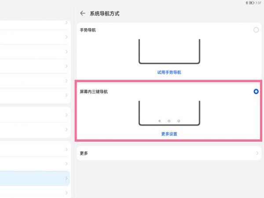Go back using the arrow beside 系统导航方式
The height and width of the screenshot is (198, 264).
pyautogui.click(x=83, y=13)
